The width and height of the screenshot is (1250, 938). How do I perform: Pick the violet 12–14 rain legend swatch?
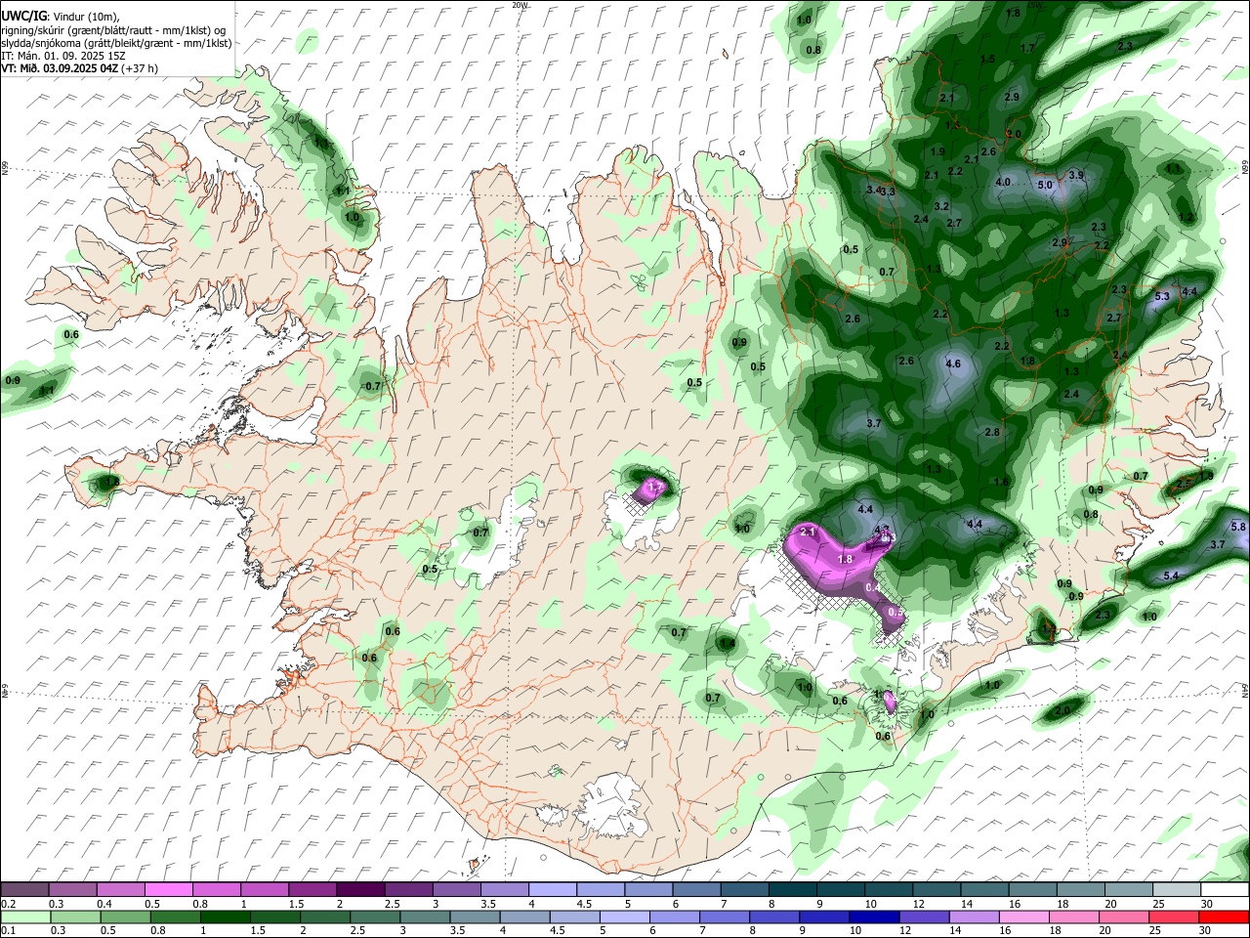point(924,917)
